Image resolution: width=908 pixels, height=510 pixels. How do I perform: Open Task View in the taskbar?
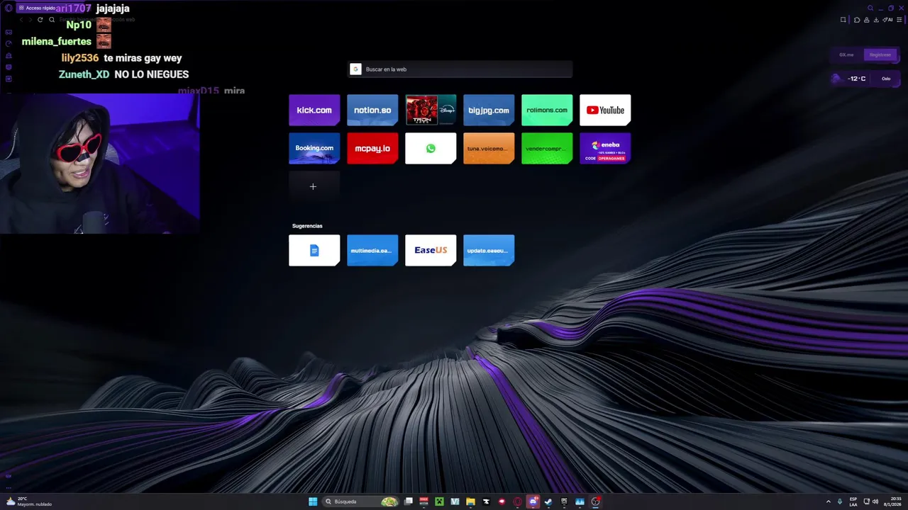[x=408, y=501]
